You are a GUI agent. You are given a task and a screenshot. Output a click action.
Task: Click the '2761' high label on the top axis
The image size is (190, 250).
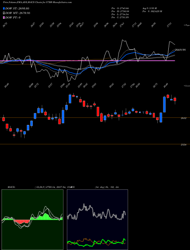click(x=122, y=25)
